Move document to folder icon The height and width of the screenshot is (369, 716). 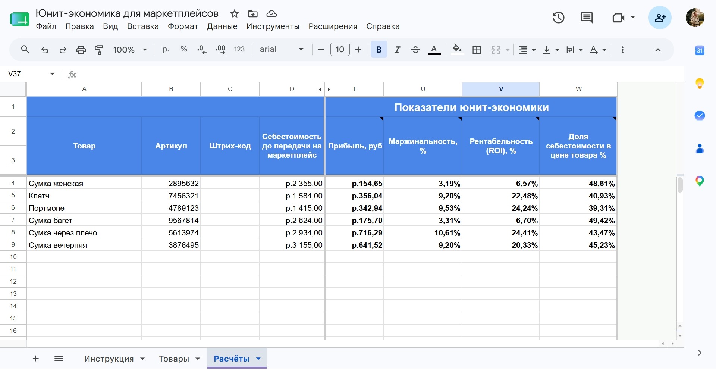253,14
